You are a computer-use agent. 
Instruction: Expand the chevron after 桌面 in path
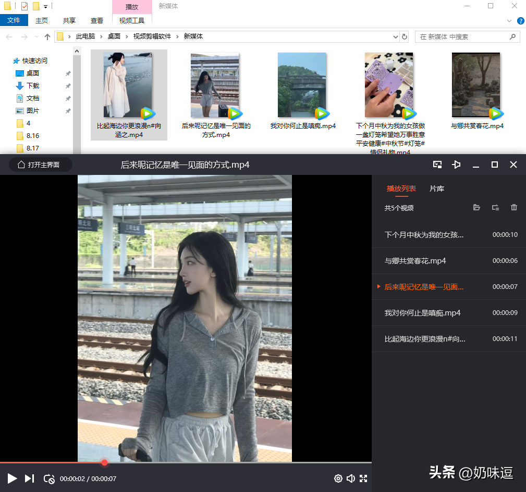127,36
